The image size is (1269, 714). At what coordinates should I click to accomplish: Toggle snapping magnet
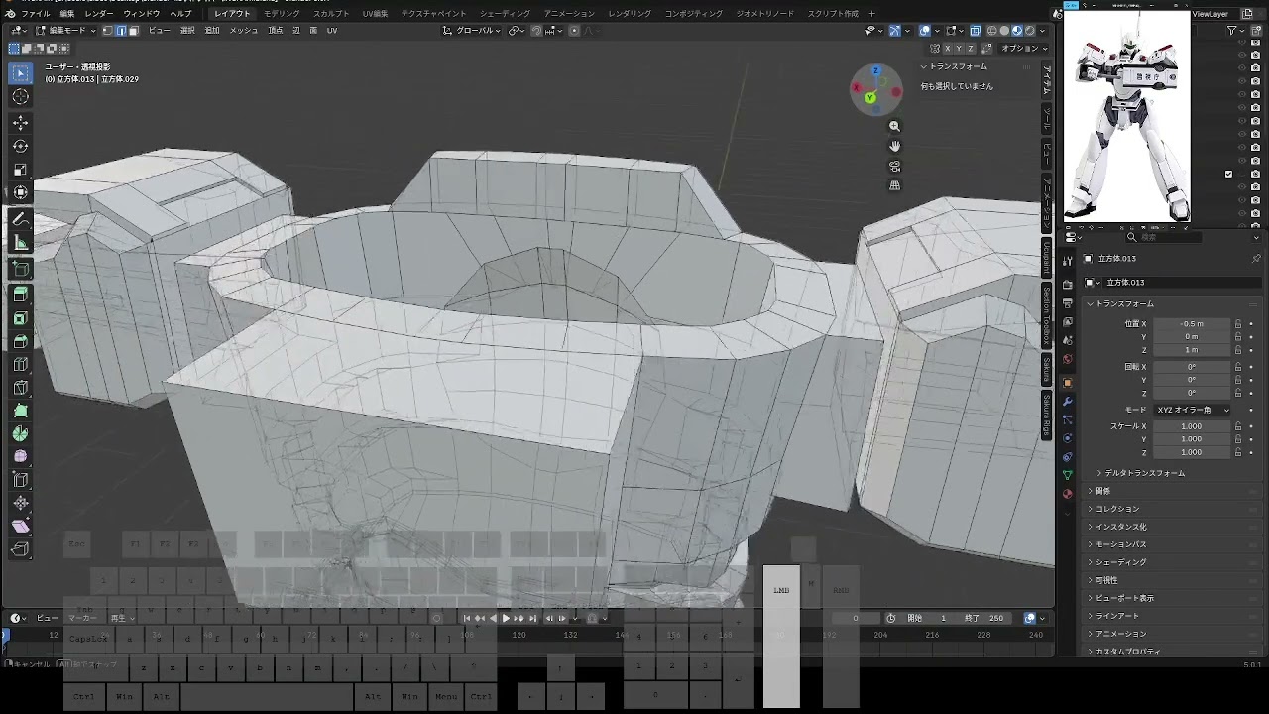click(x=536, y=31)
